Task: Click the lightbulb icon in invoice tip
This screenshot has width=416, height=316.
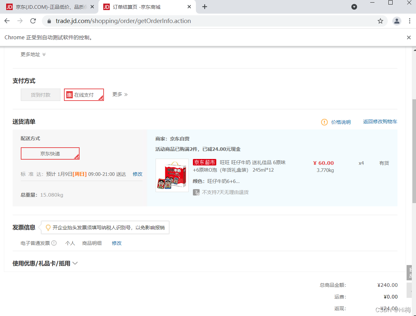Action: pyautogui.click(x=48, y=228)
